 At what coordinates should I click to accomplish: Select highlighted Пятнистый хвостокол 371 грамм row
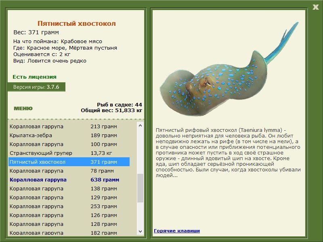pos(69,162)
